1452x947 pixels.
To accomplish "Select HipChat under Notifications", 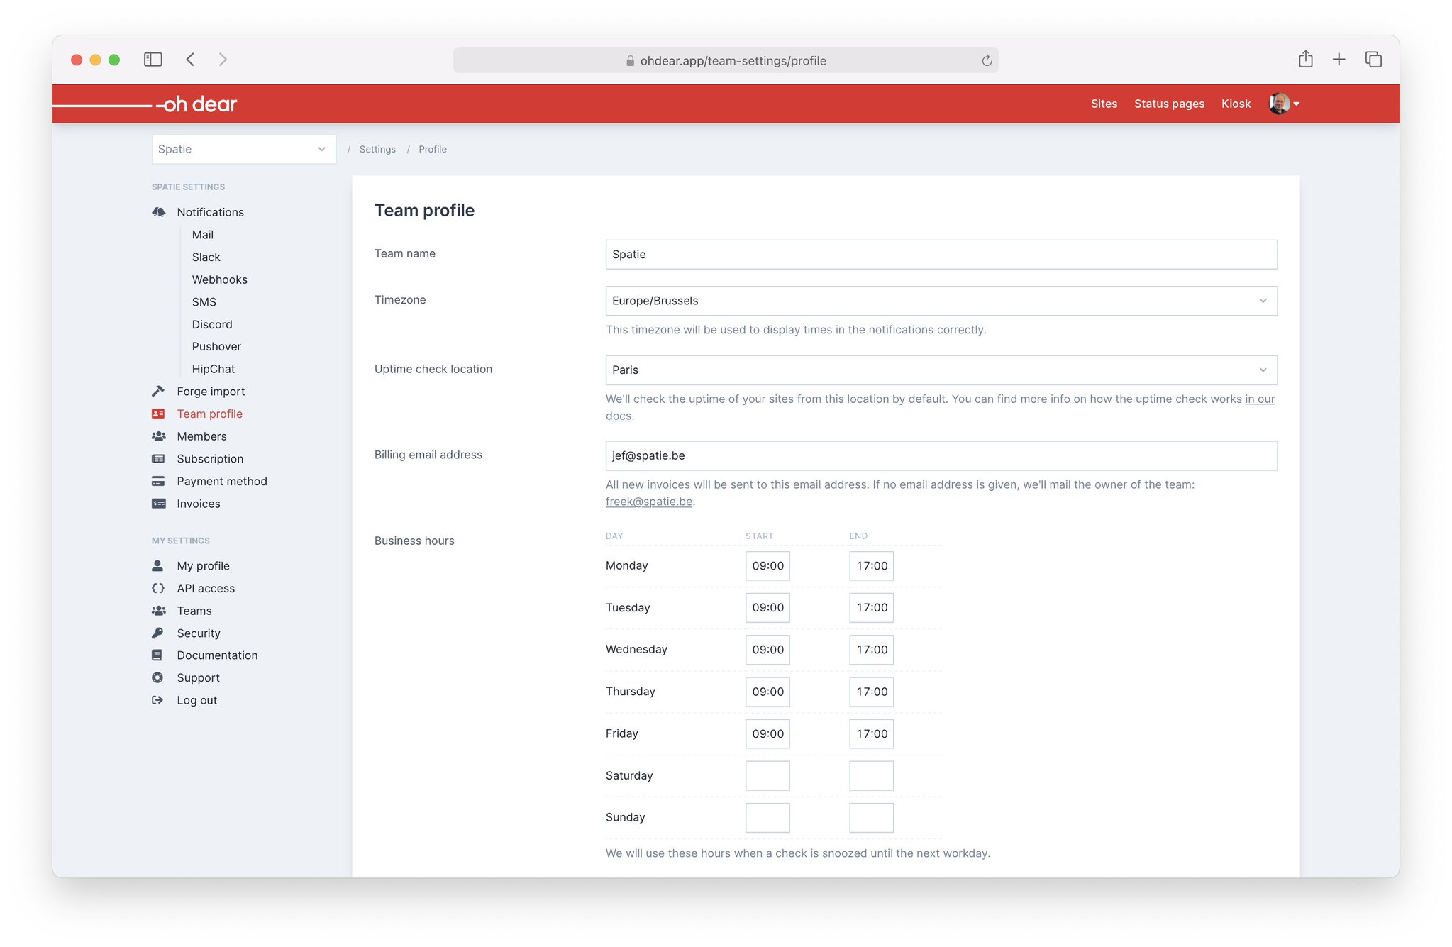I will coord(213,369).
